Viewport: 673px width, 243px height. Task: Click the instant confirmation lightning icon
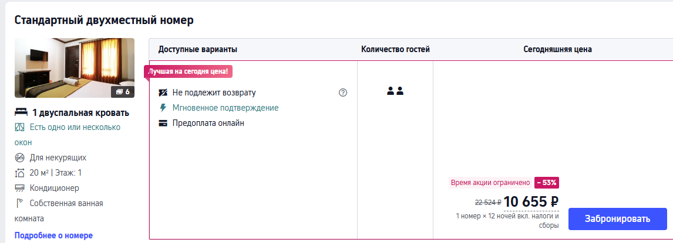point(163,108)
